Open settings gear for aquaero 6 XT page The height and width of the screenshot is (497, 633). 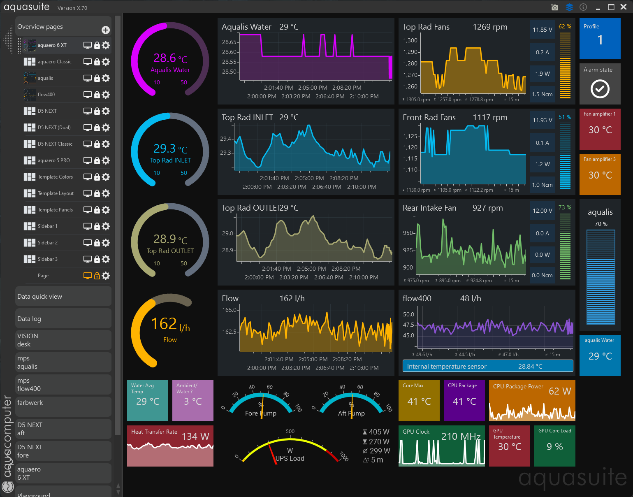click(106, 45)
